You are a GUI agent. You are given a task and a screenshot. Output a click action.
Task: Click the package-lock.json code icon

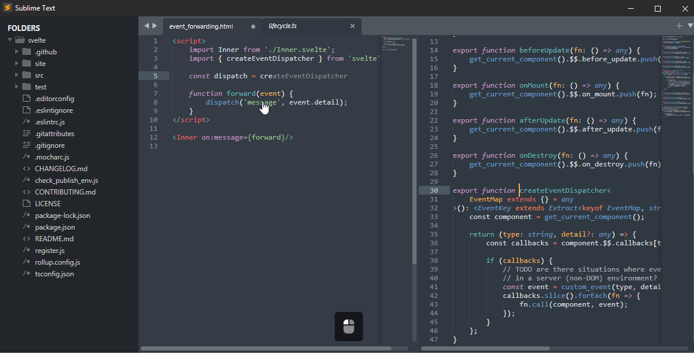(x=26, y=215)
